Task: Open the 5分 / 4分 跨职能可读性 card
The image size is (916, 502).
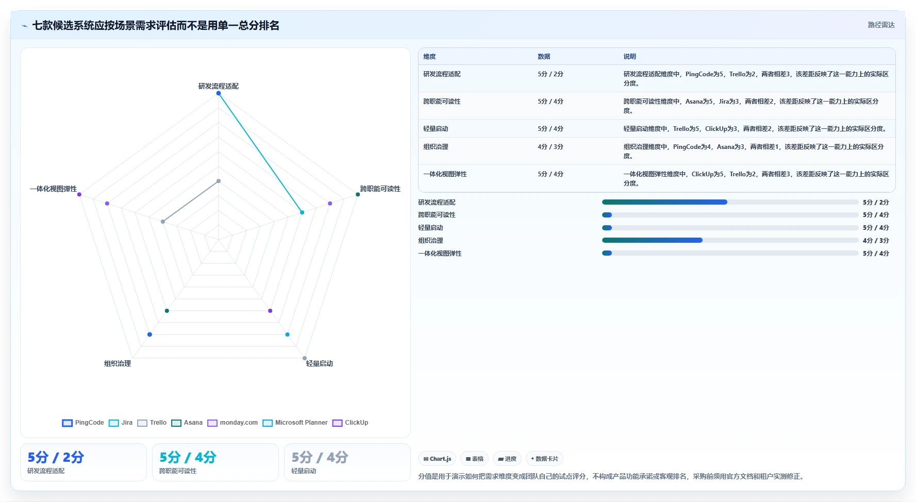Action: tap(215, 462)
